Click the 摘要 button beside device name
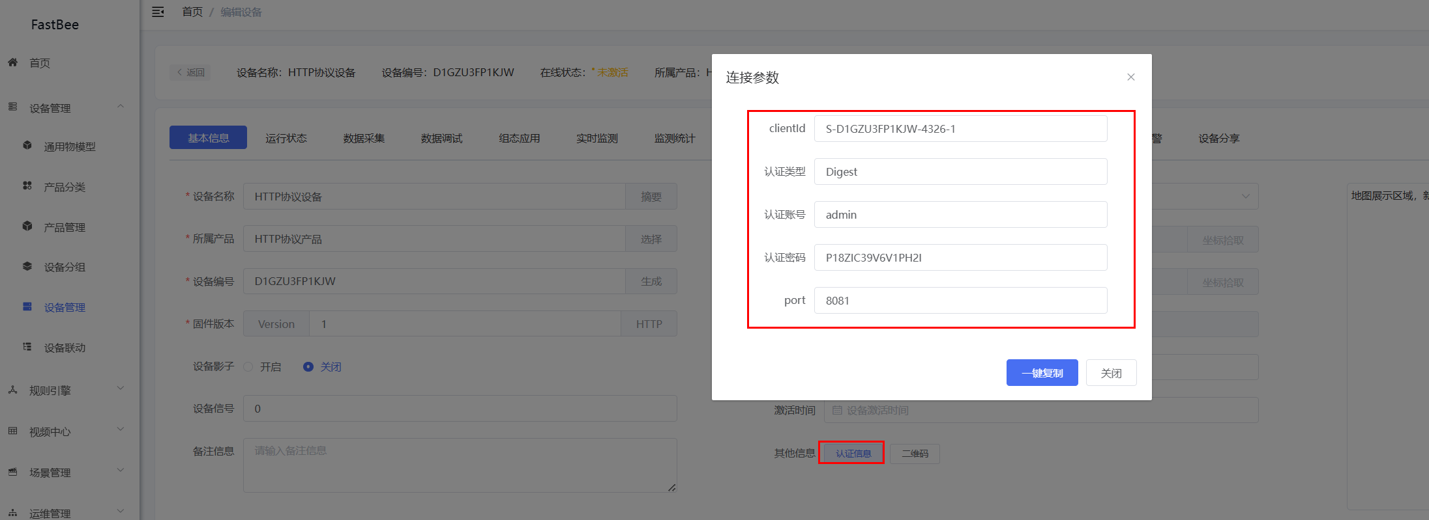1429x520 pixels. coord(651,197)
